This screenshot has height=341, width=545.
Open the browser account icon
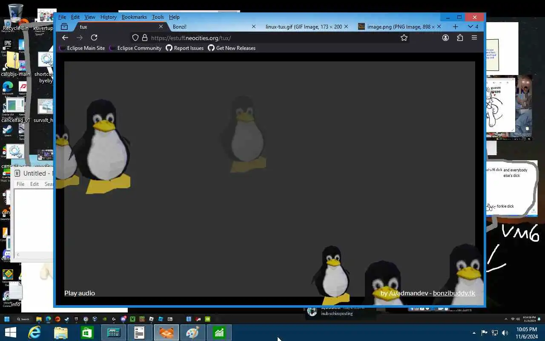tap(445, 38)
